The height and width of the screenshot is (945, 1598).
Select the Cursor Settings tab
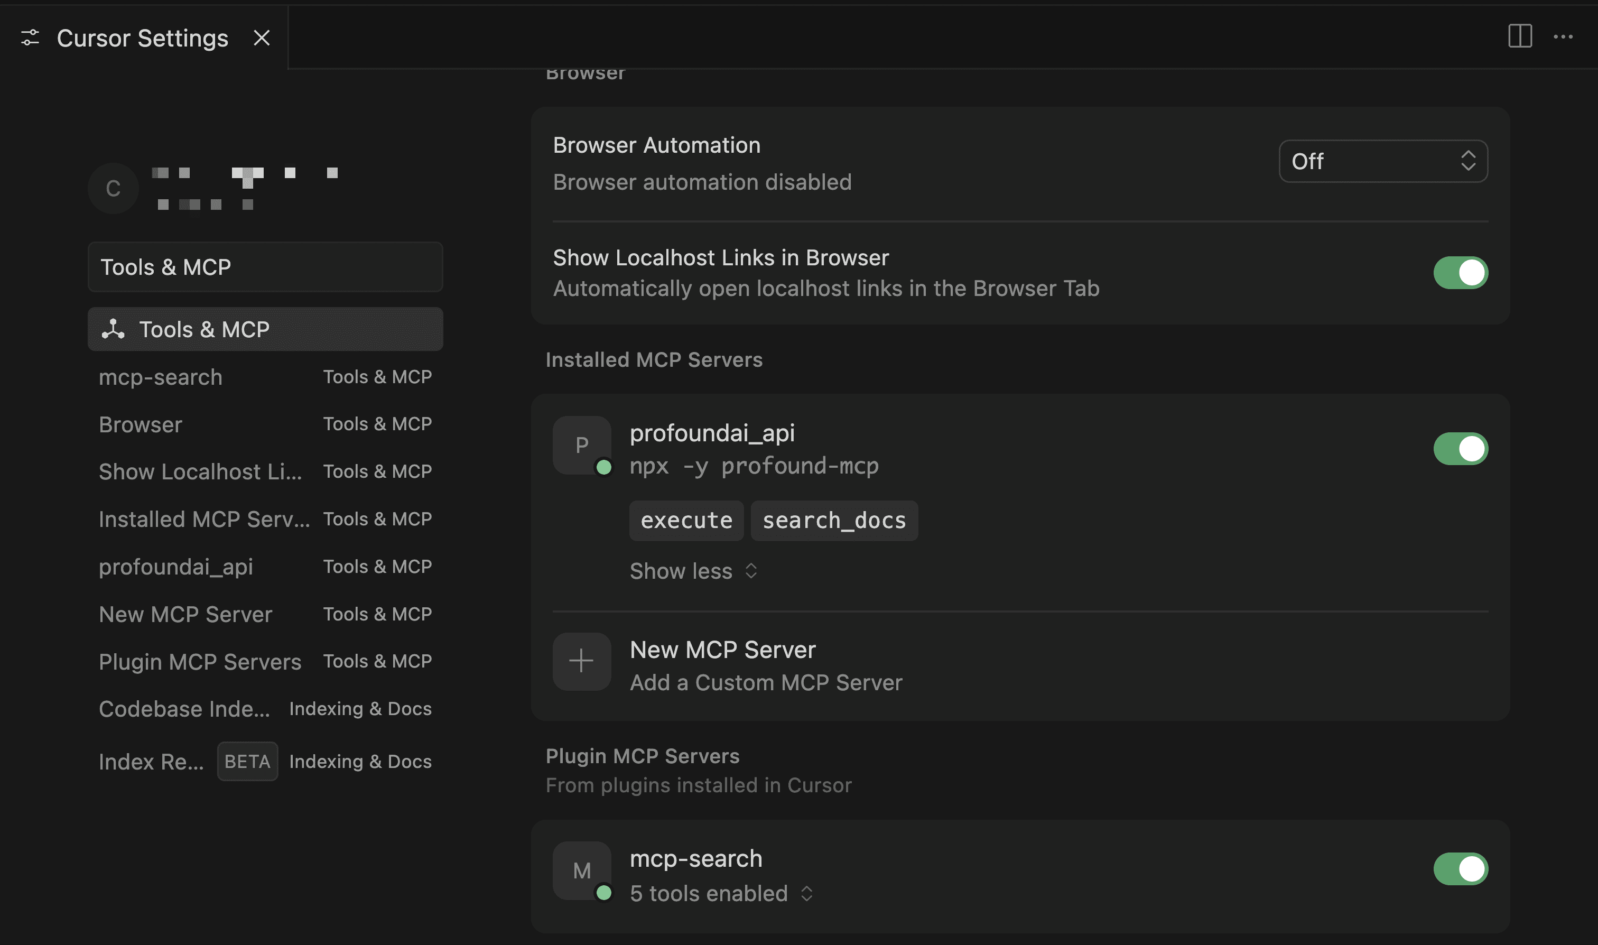coord(144,37)
